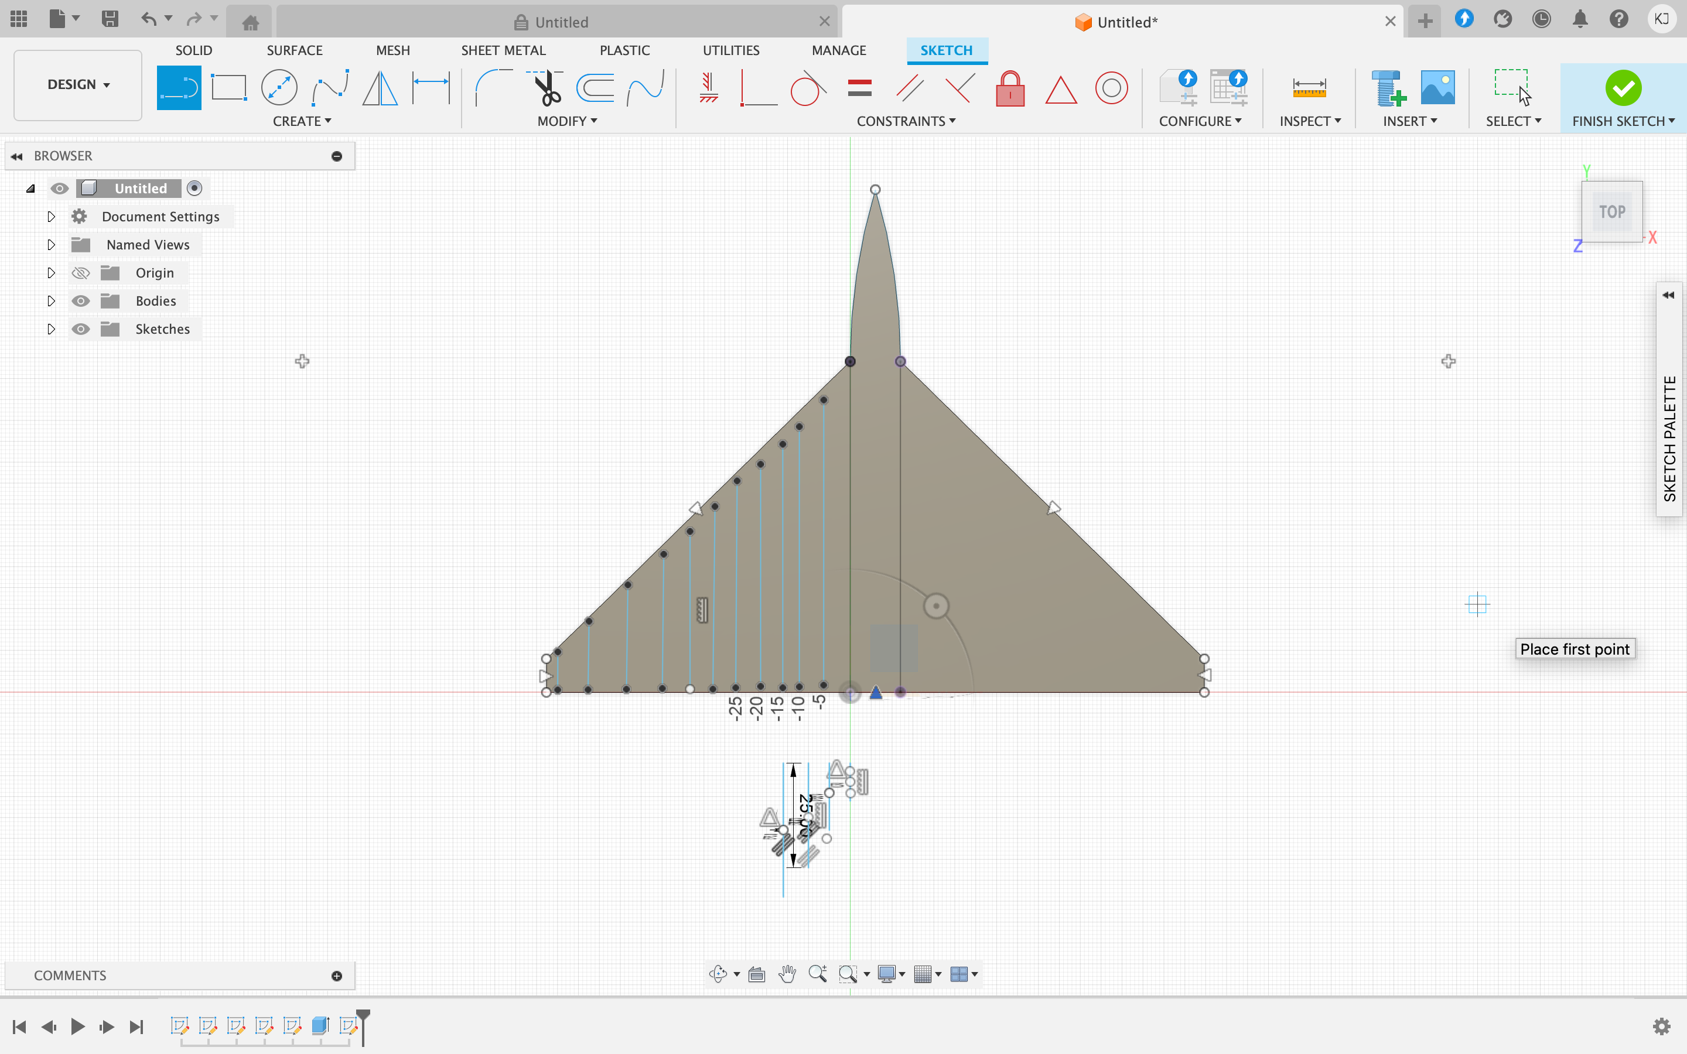Image resolution: width=1687 pixels, height=1054 pixels.
Task: Select the Sketch Dimension tool
Action: tap(431, 88)
